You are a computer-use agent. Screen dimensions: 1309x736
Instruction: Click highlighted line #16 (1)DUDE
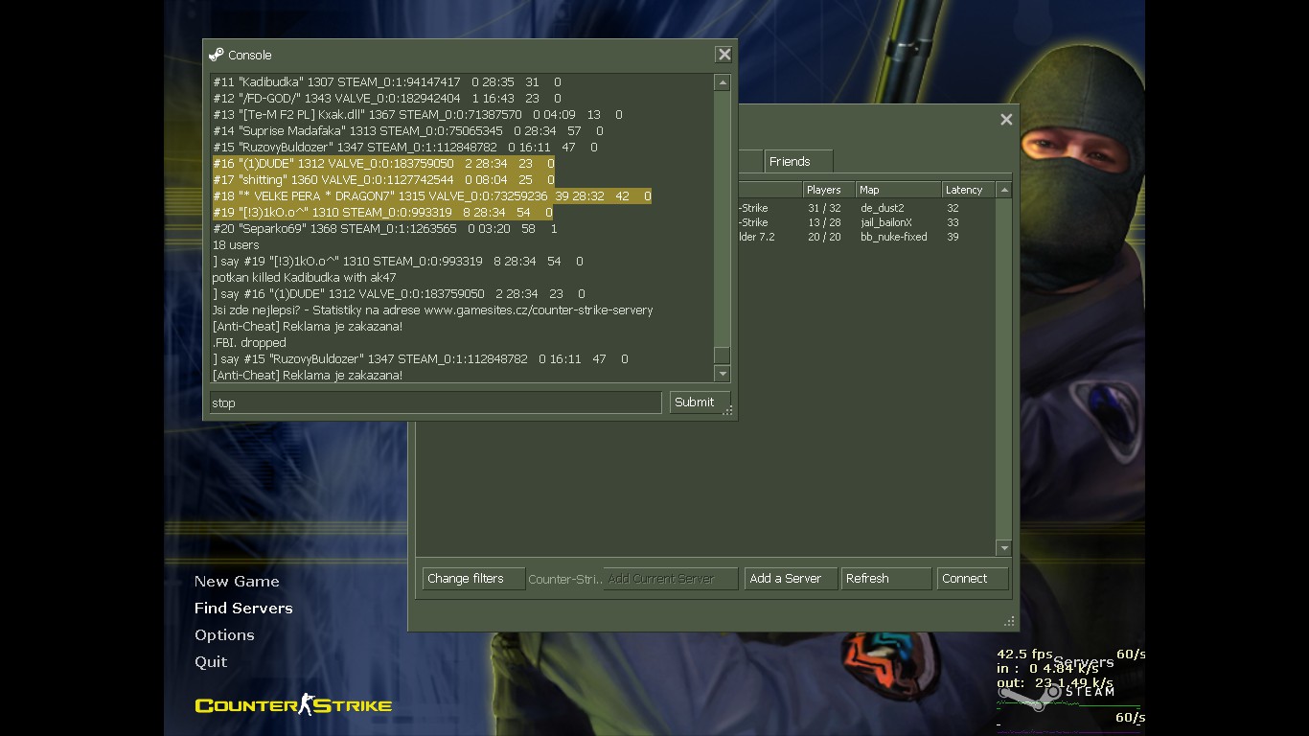383,164
